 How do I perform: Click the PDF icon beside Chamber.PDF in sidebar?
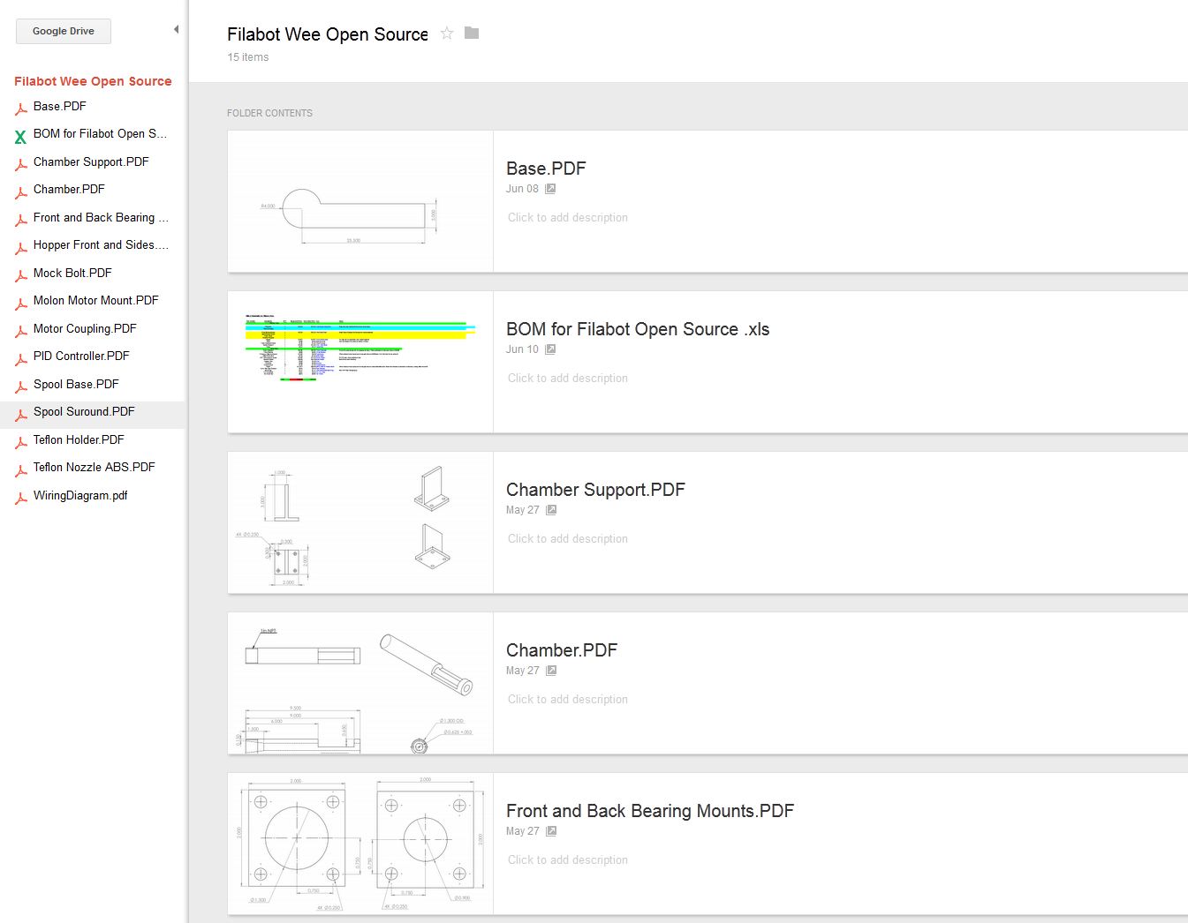pos(20,191)
